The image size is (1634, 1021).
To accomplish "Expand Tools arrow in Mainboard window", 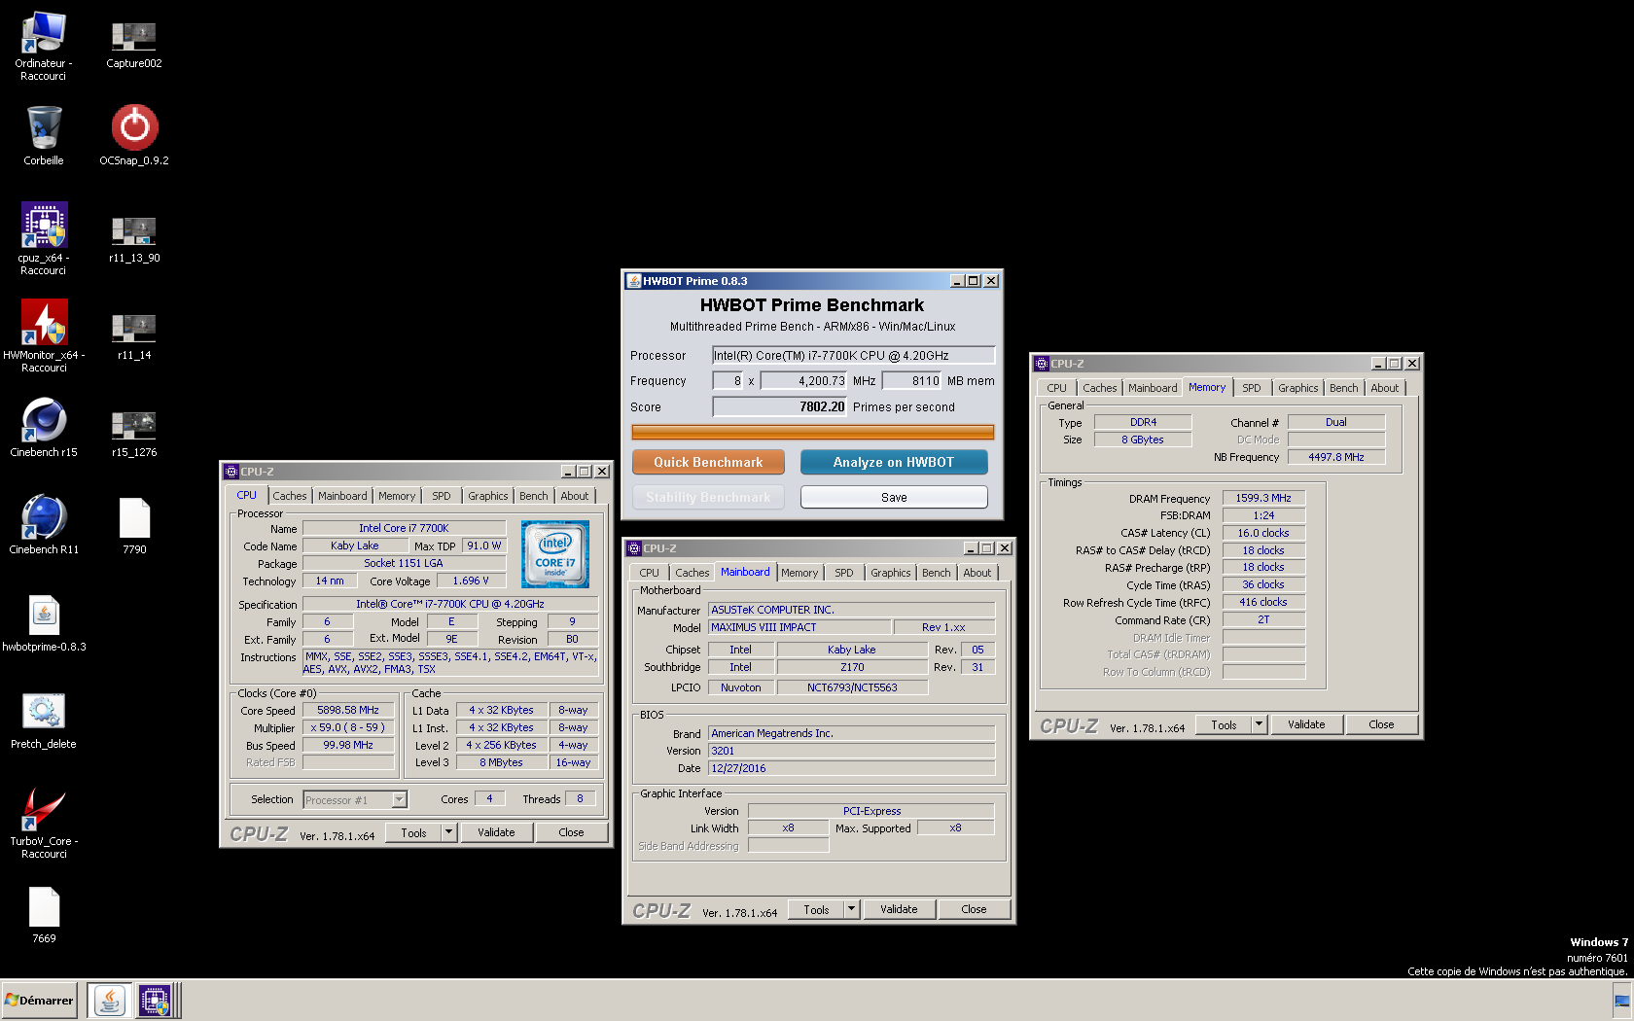I will tap(851, 909).
